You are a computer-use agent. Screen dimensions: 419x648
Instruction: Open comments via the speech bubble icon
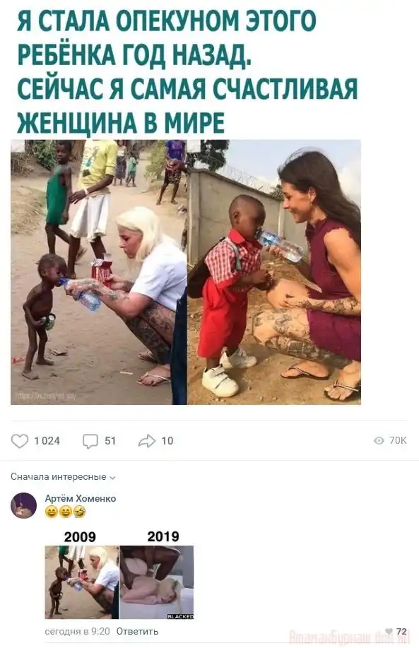pyautogui.click(x=90, y=441)
